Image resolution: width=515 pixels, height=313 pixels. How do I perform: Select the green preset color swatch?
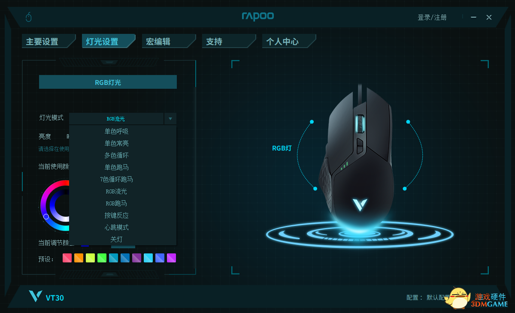(x=102, y=258)
